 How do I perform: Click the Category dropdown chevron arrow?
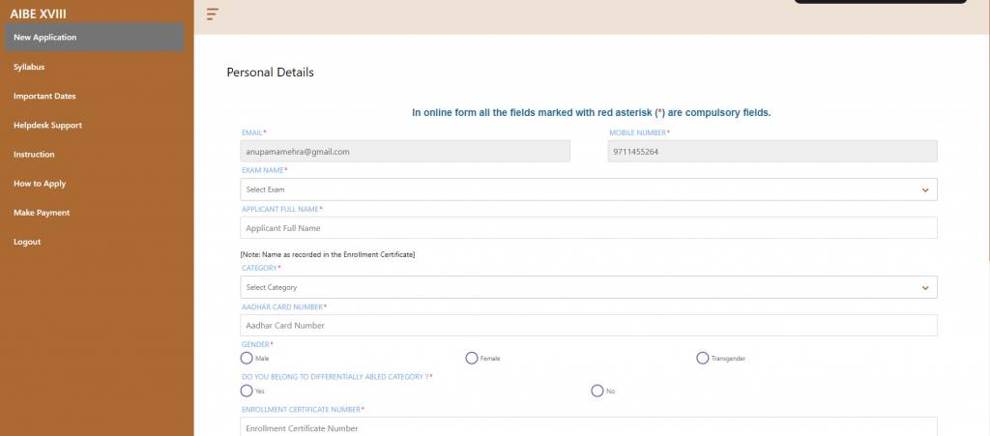(x=925, y=287)
